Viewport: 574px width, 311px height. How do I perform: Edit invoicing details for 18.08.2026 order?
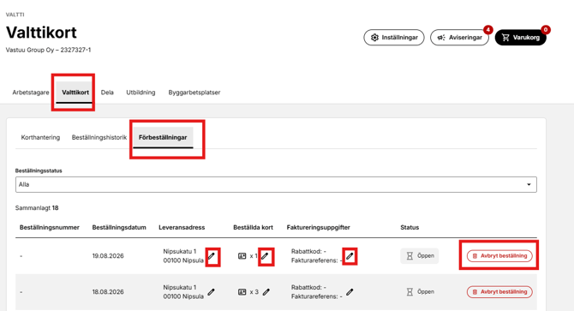pos(350,291)
